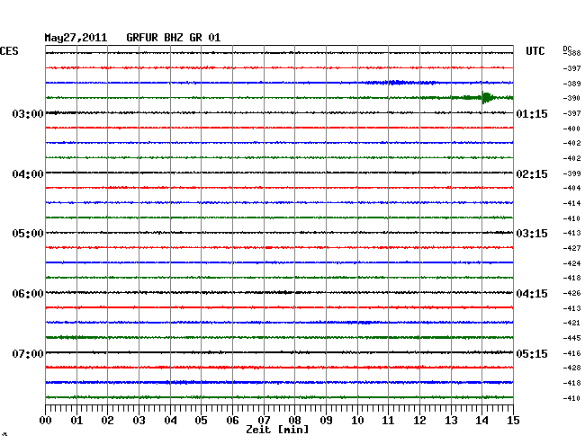Select minute tick label 00

pyautogui.click(x=46, y=420)
